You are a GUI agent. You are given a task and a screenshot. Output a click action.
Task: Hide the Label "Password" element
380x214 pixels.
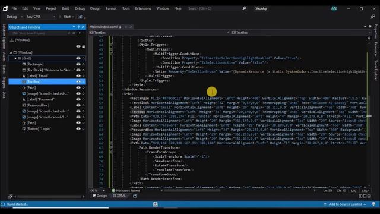pyautogui.click(x=78, y=99)
